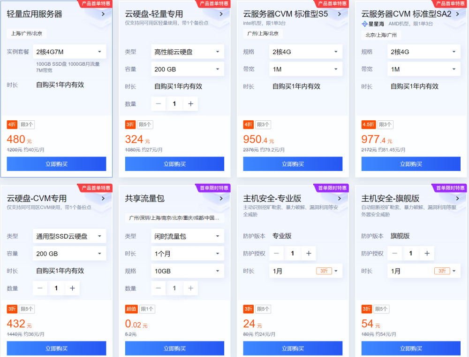The width and height of the screenshot is (469, 357).
Task: Open 时长 1月 dropdown on 主机安全-旗舰版
Action: [423, 271]
